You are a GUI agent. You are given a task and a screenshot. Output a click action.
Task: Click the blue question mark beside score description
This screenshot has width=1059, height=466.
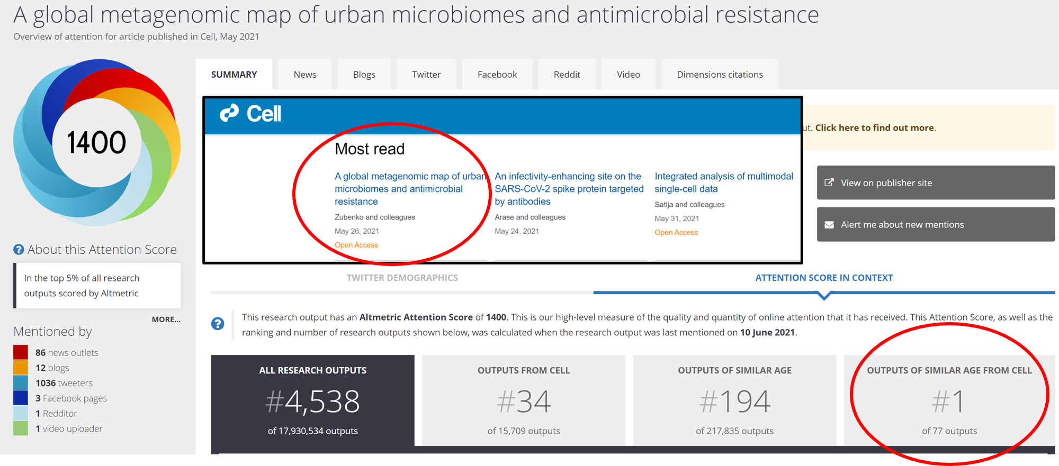coord(218,324)
